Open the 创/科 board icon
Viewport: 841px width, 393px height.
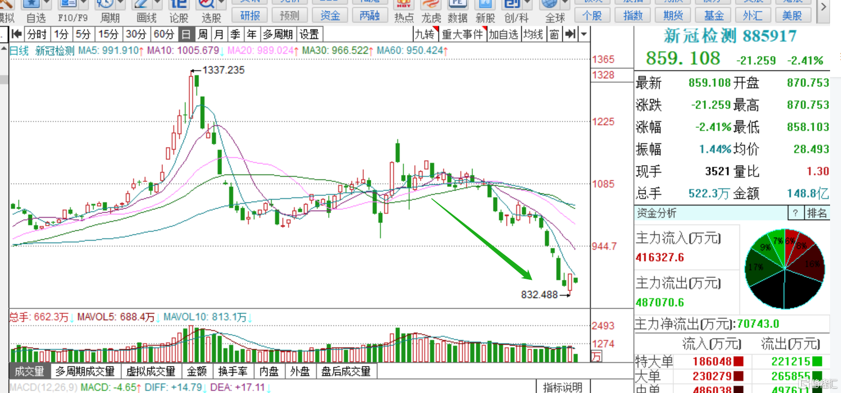512,4
